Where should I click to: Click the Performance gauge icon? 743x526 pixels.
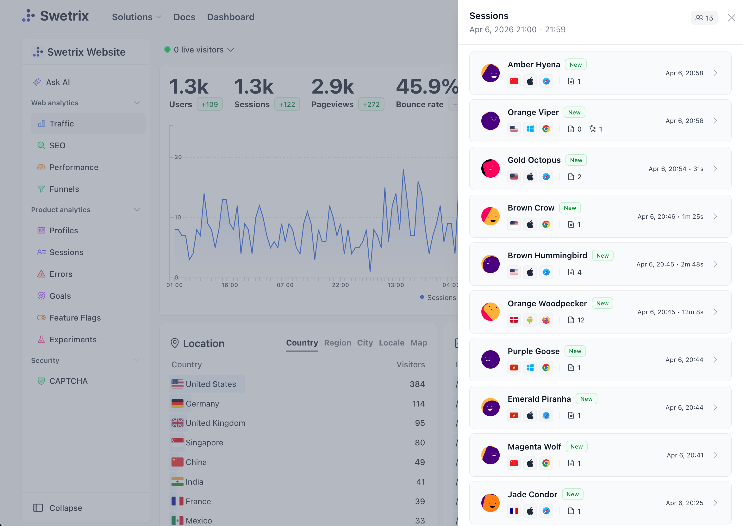[41, 167]
